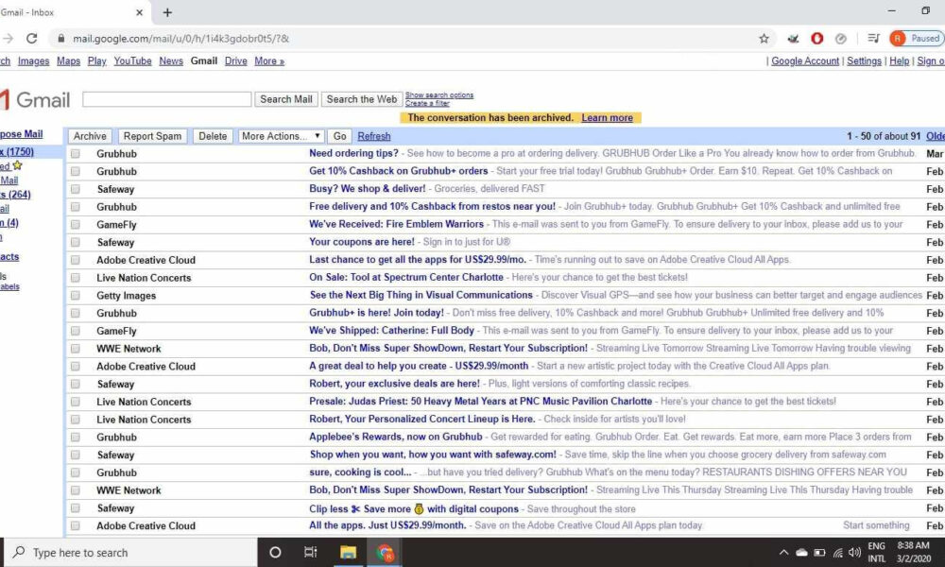
Task: Click the Create a filter link
Action: [427, 104]
